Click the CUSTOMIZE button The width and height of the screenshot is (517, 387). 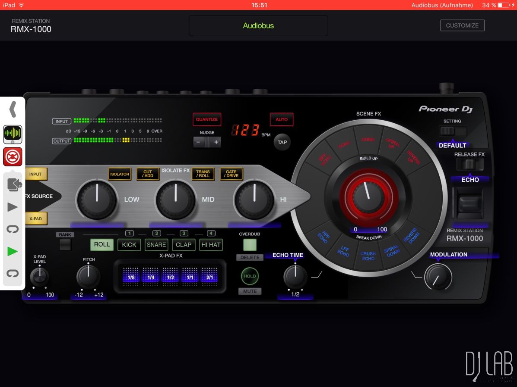(x=462, y=25)
